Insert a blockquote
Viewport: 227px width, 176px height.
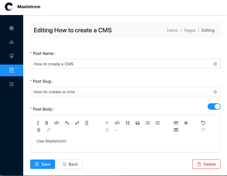[x=138, y=123]
